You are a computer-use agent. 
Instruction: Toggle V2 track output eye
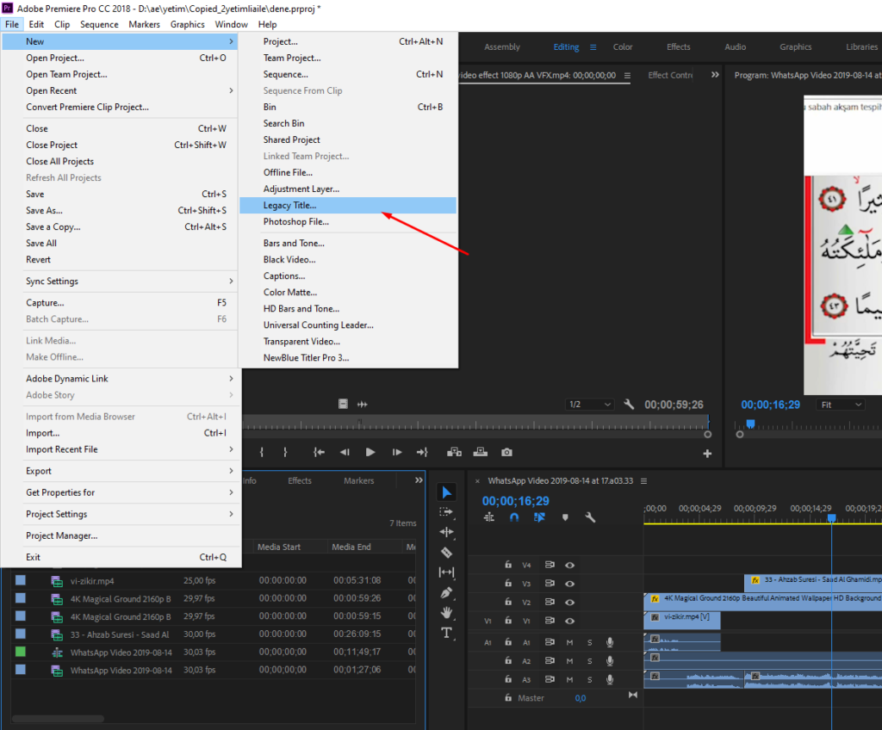coord(570,603)
